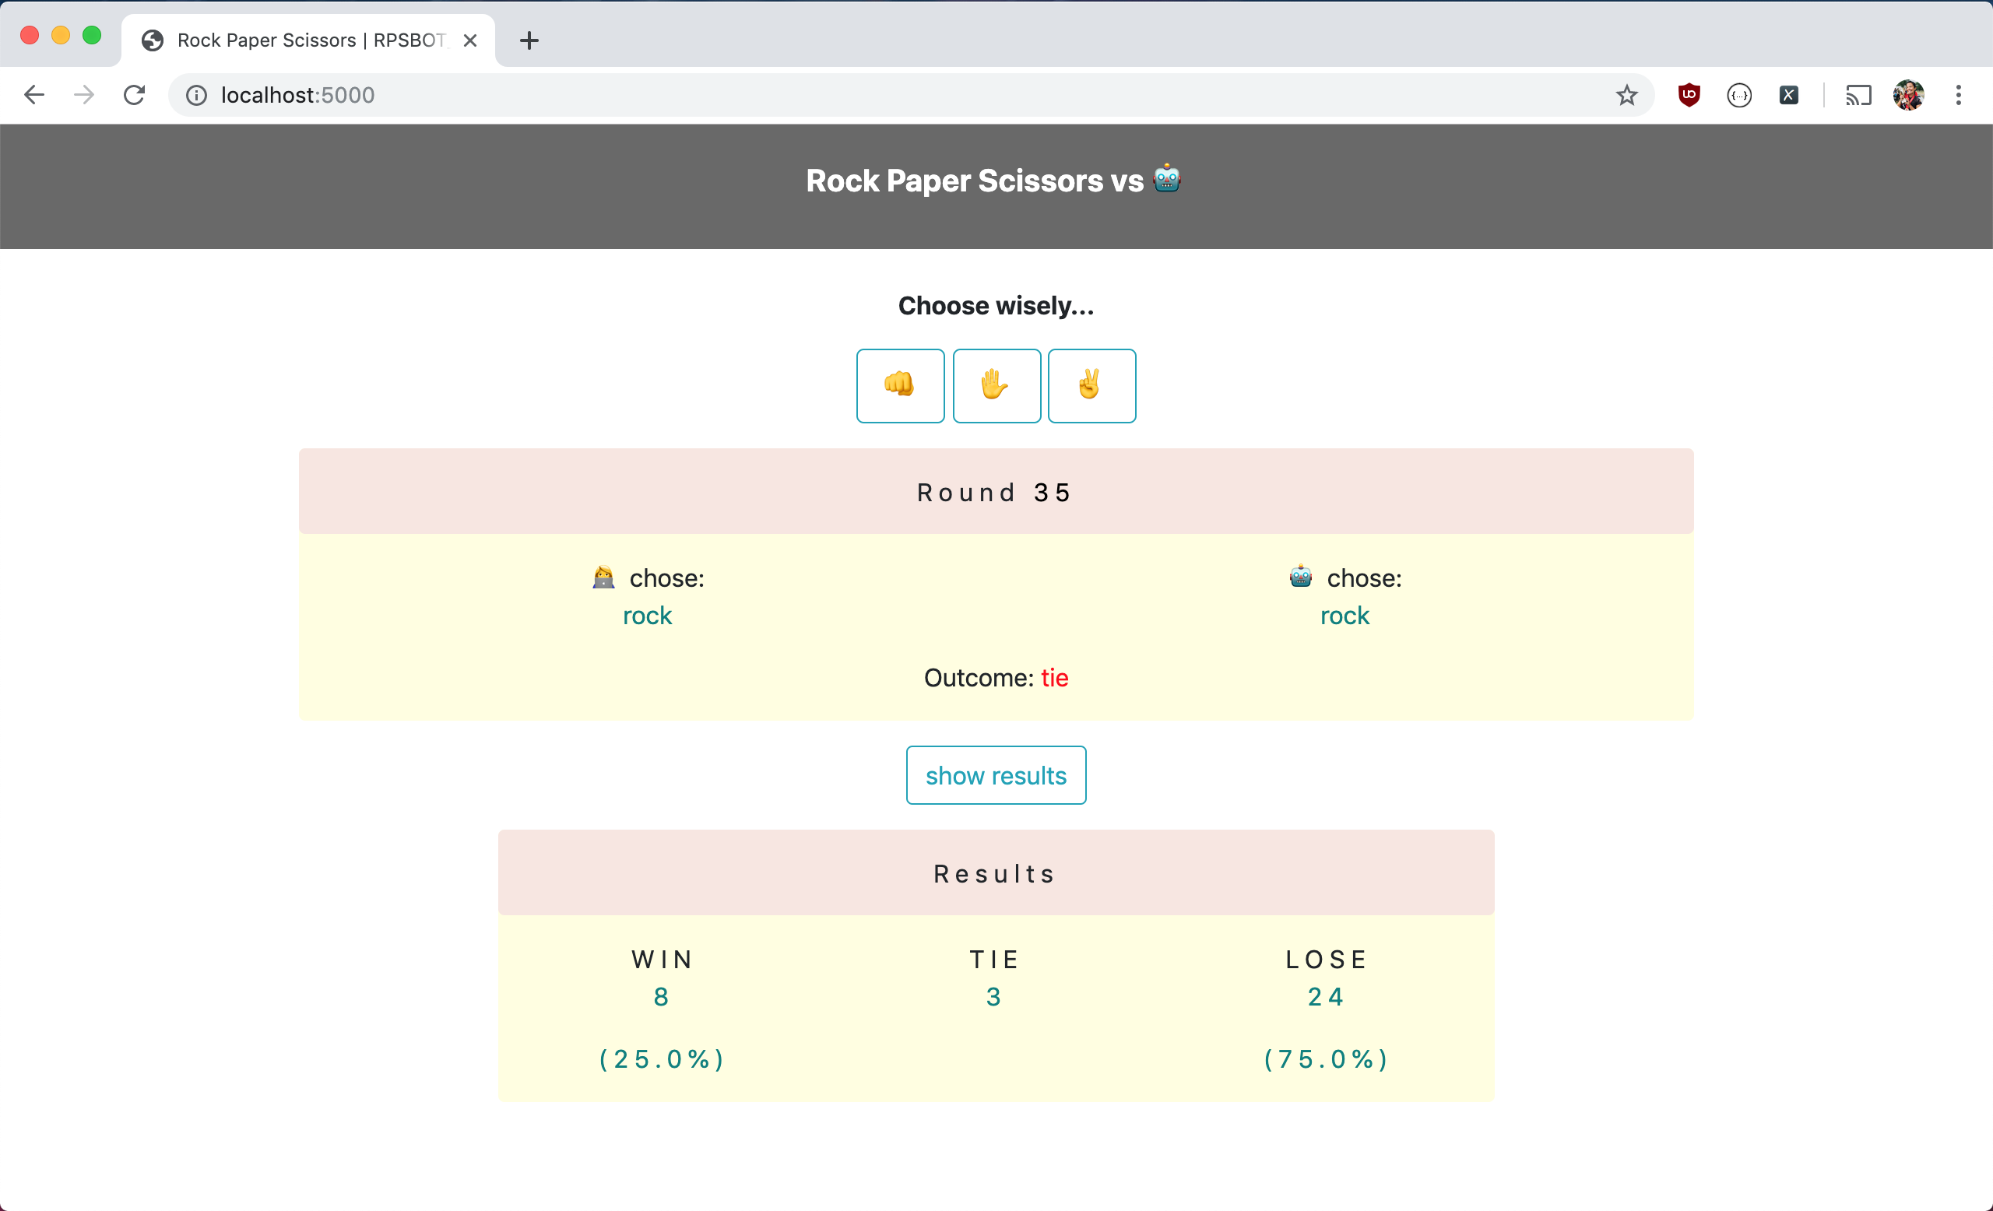Choose the paper hand emoji button

click(x=996, y=385)
